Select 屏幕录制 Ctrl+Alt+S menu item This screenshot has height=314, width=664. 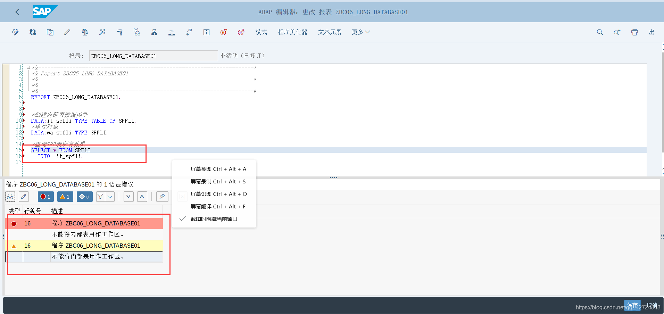coord(214,182)
